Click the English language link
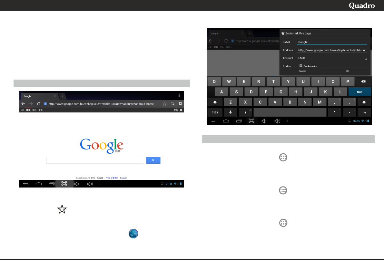The width and height of the screenshot is (384, 260). click(124, 178)
